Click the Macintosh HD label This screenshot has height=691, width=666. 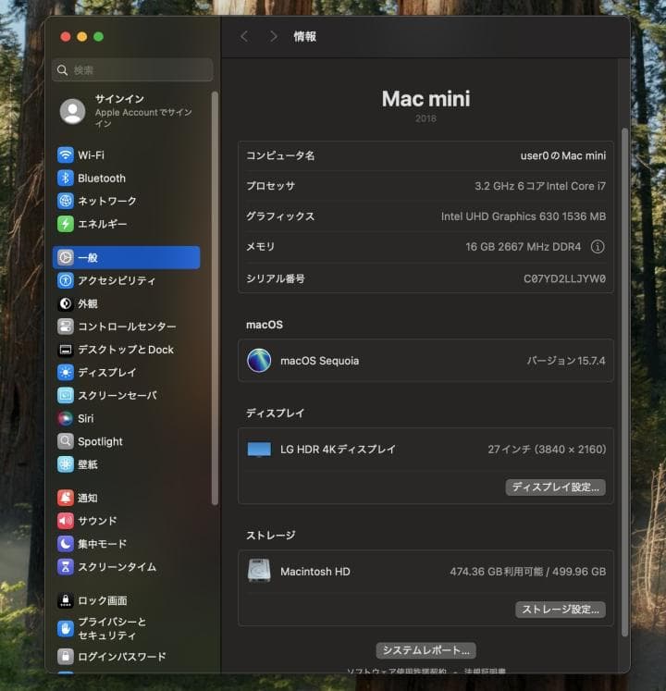pyautogui.click(x=315, y=572)
